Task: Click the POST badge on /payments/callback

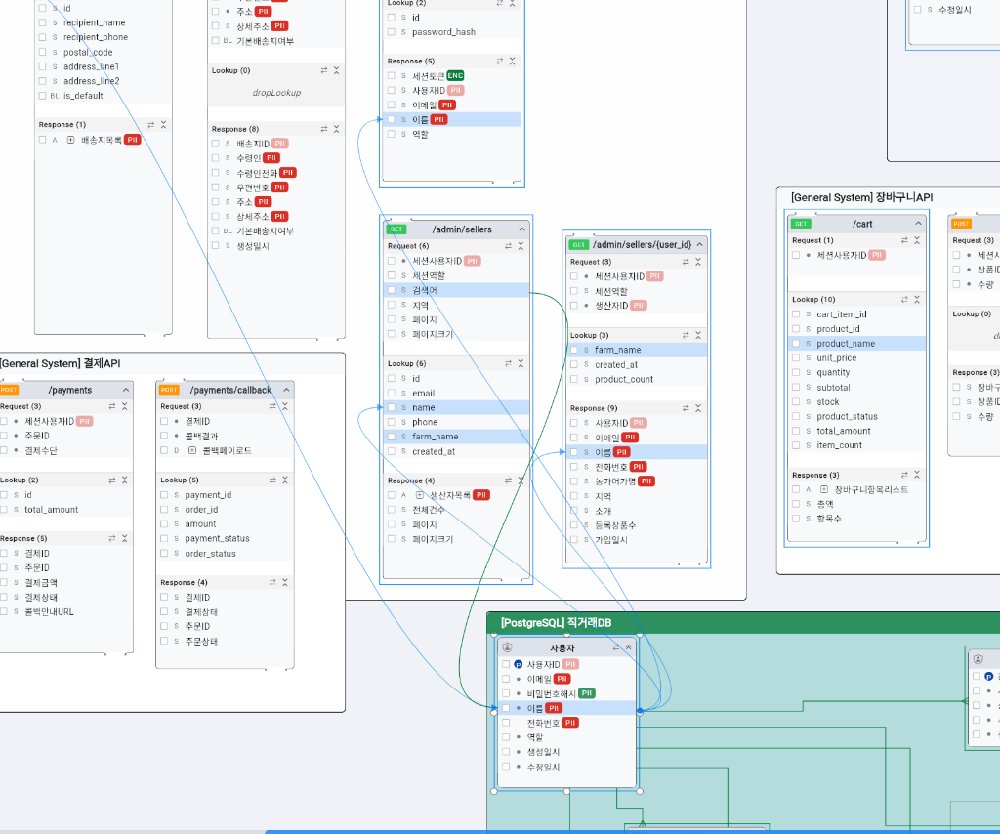Action: pyautogui.click(x=169, y=390)
